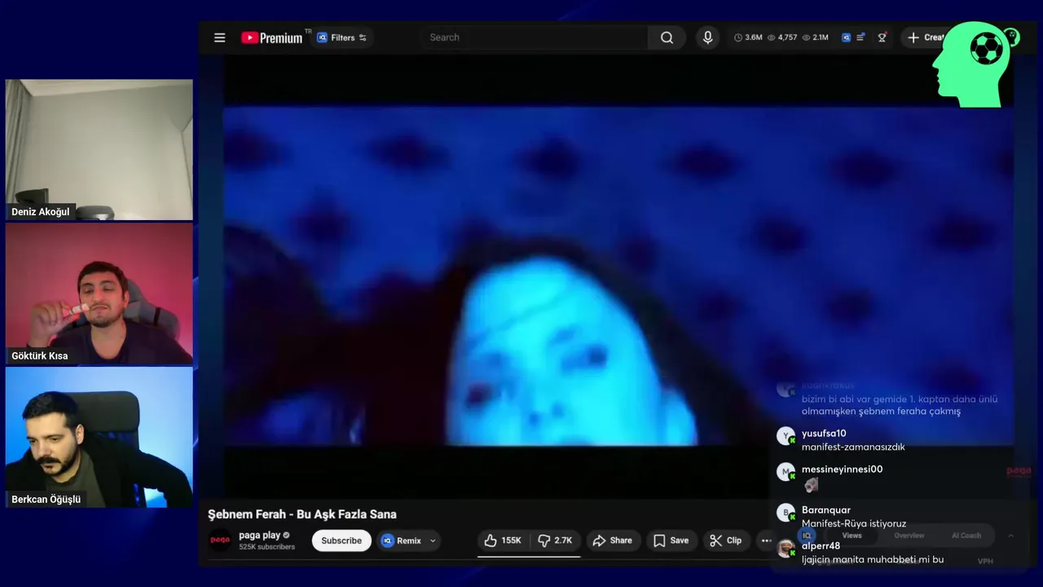Switch to the vidIQ Overview tab

909,536
